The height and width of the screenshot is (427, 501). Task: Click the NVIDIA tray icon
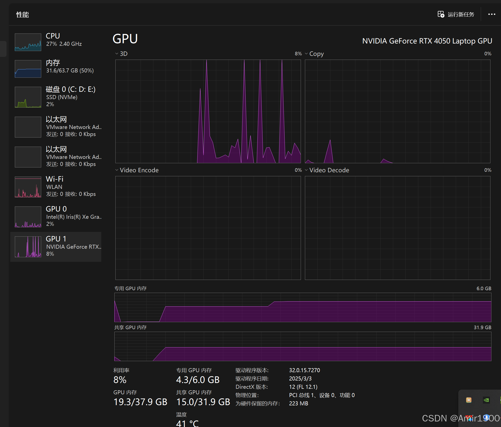(x=486, y=400)
